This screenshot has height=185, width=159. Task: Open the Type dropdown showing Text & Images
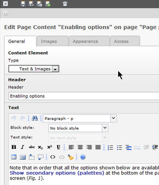pyautogui.click(x=34, y=69)
